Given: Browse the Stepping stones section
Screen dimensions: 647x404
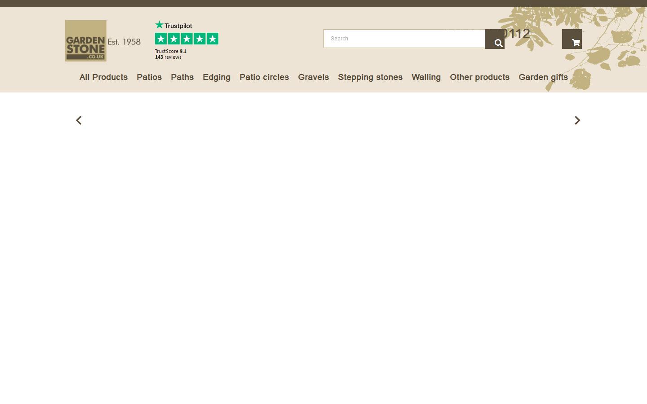Looking at the screenshot, I should click(x=370, y=77).
